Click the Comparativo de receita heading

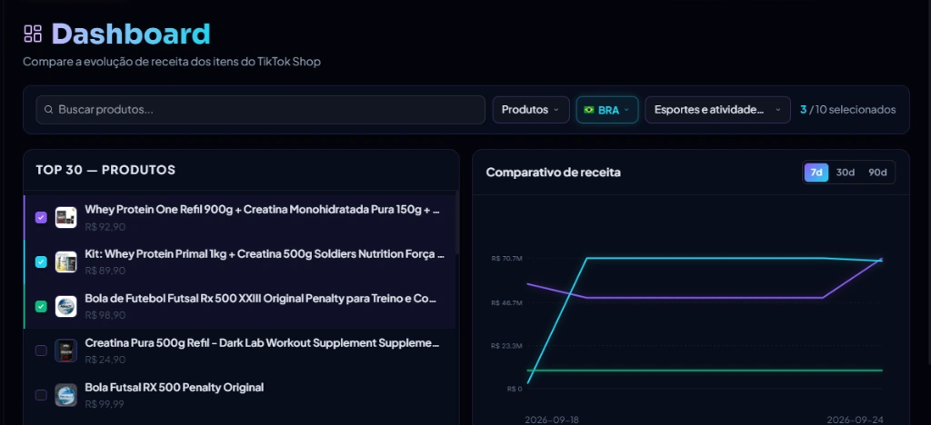point(554,173)
